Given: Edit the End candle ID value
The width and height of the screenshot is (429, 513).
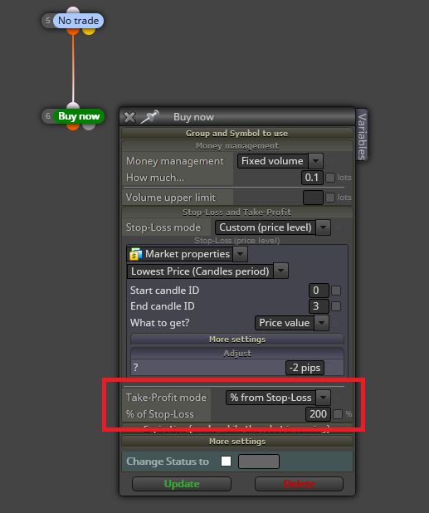Looking at the screenshot, I should click(319, 306).
